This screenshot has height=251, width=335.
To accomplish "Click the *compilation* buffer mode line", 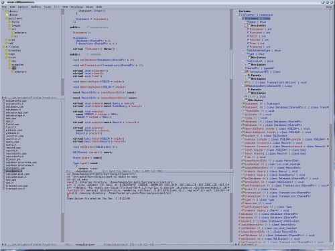I will [149, 244].
